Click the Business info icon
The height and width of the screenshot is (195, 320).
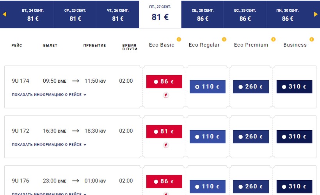tap(311, 39)
